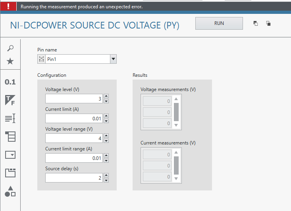Click Current measurements scrollbar up arrow
Viewport: 291px width, 211px height.
[176, 152]
